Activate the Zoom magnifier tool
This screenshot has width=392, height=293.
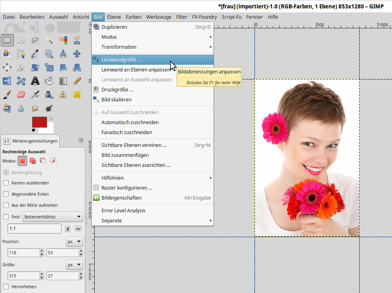coord(49,53)
